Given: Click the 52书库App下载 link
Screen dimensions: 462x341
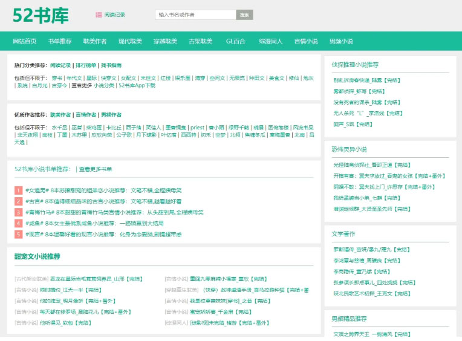Looking at the screenshot, I should pos(137,85).
